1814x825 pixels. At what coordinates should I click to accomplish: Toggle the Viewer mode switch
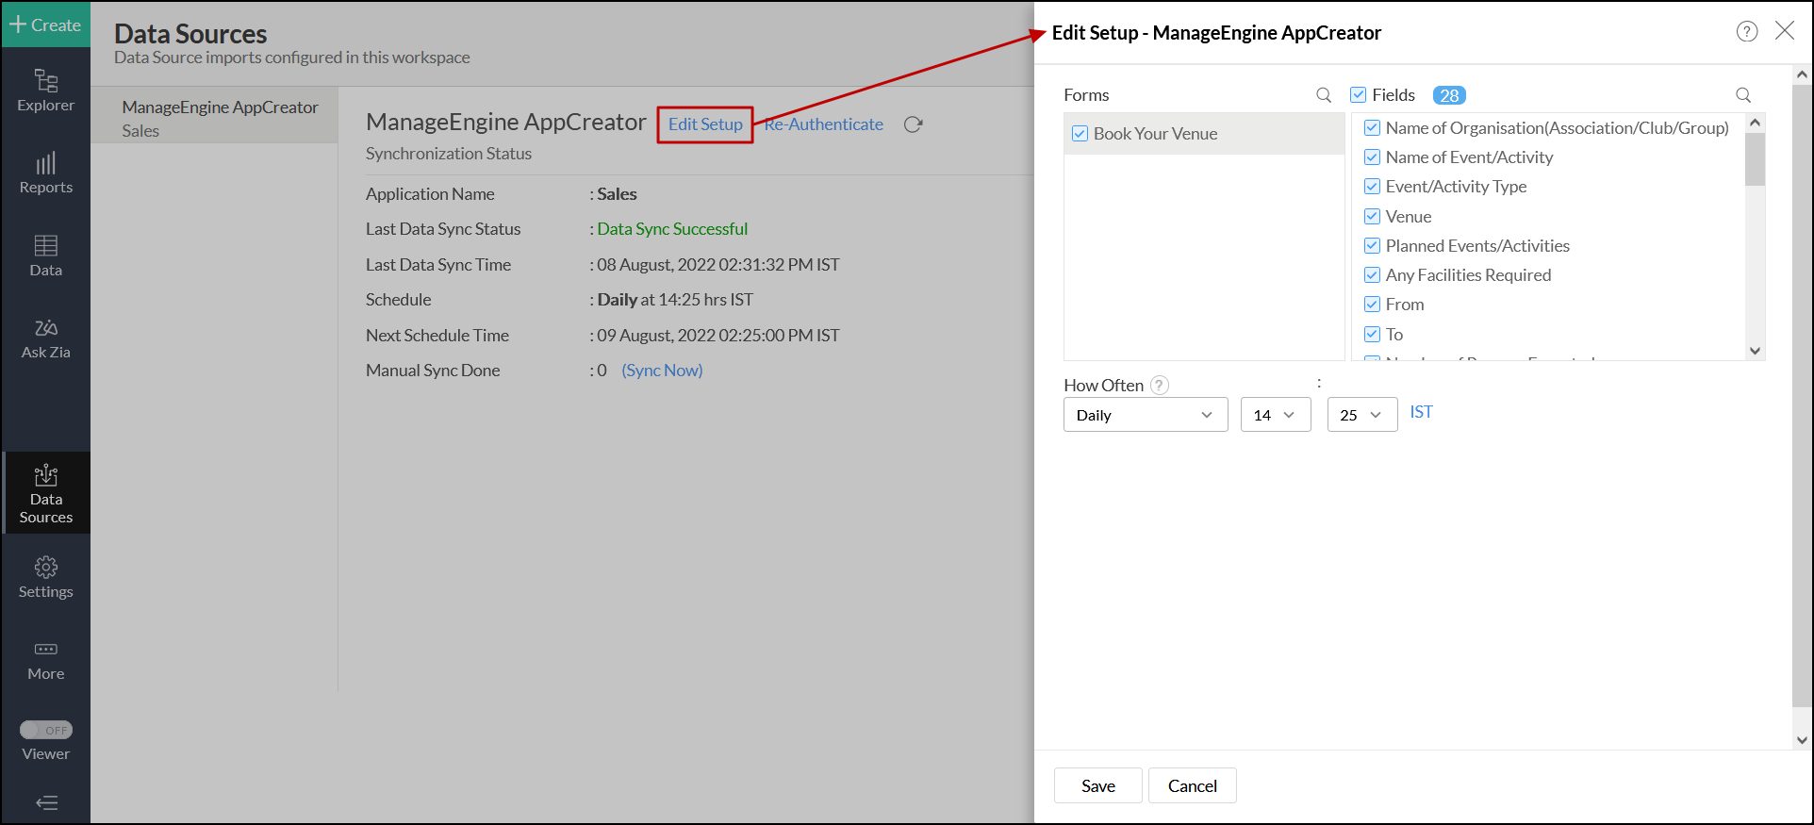[x=46, y=730]
